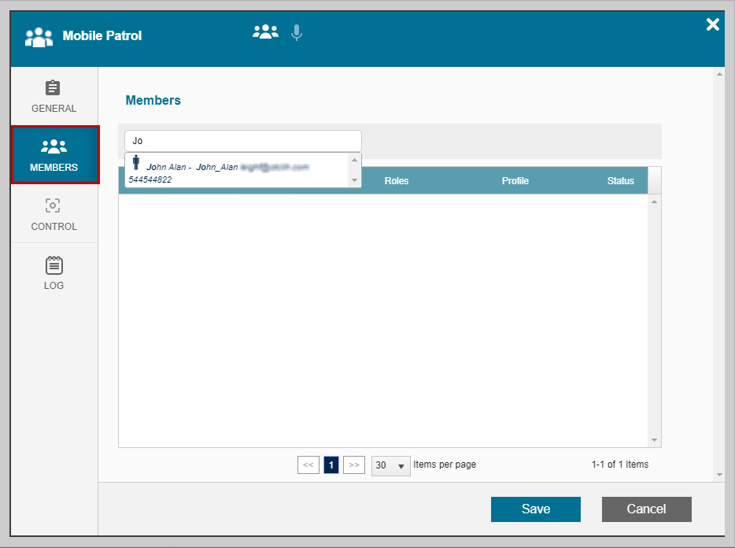Click the person icon beside John Alan
Image resolution: width=735 pixels, height=548 pixels.
click(x=136, y=162)
